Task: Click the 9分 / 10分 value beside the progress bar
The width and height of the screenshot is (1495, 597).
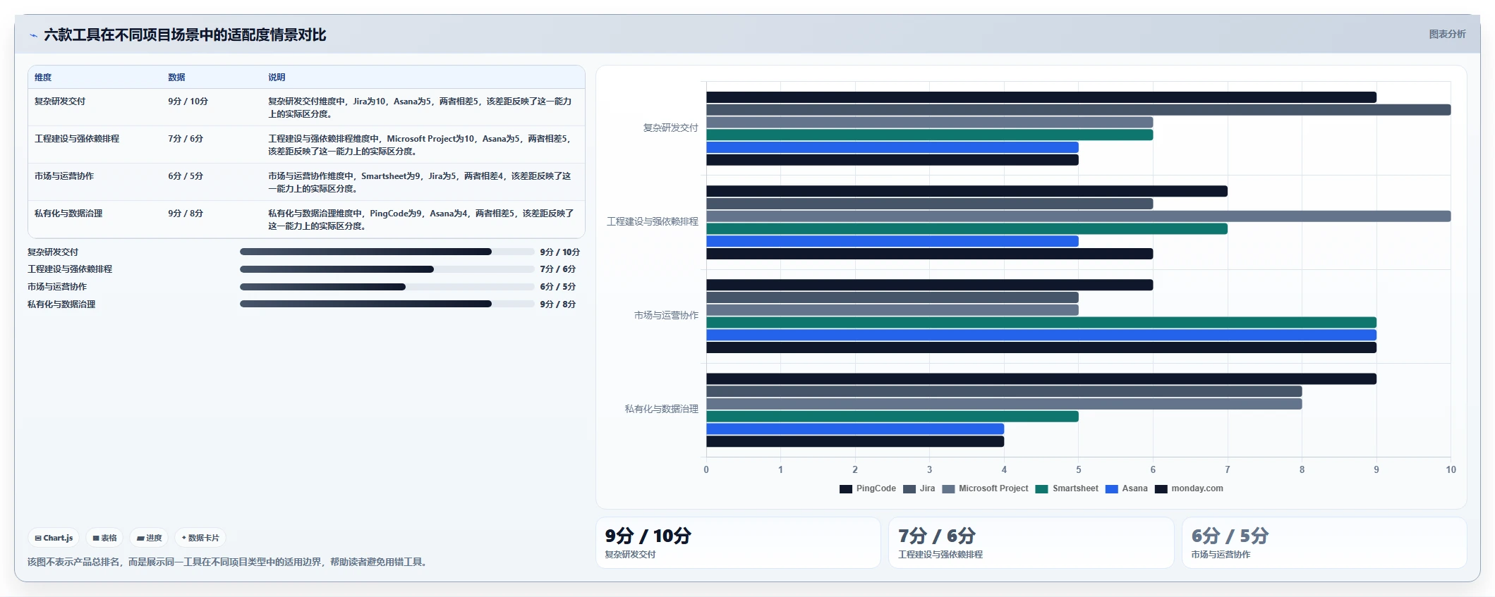Action: (560, 252)
